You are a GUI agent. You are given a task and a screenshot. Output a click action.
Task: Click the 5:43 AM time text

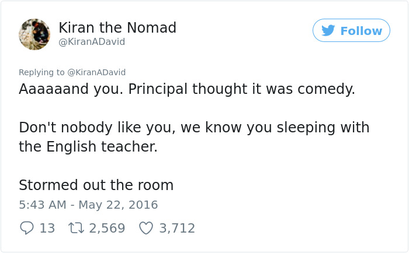point(41,205)
